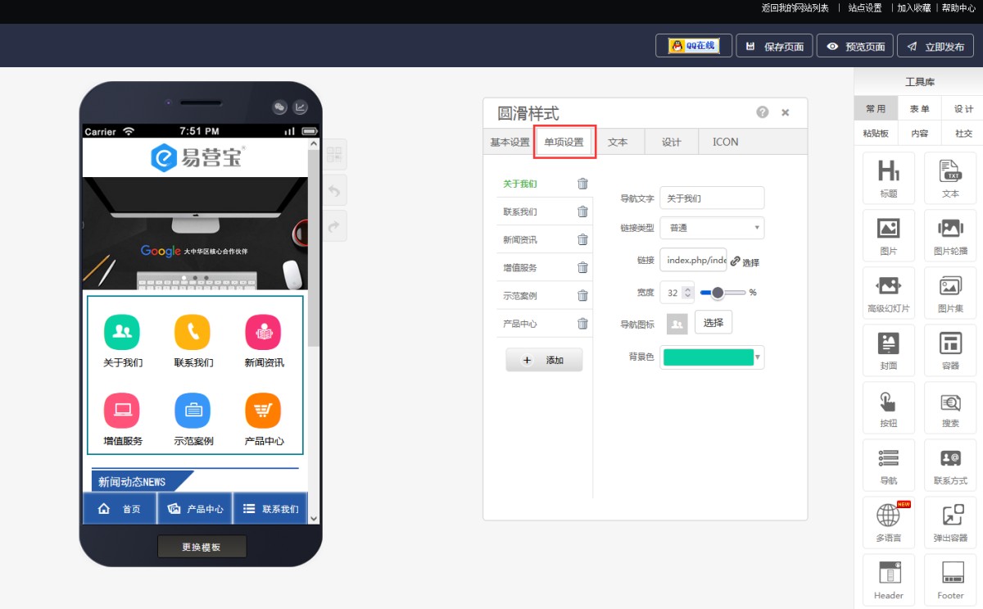Select the 表单 toolbox tab

pos(920,108)
